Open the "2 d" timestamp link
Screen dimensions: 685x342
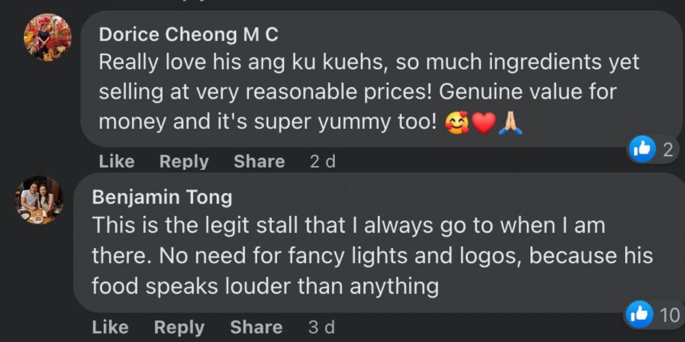click(323, 162)
